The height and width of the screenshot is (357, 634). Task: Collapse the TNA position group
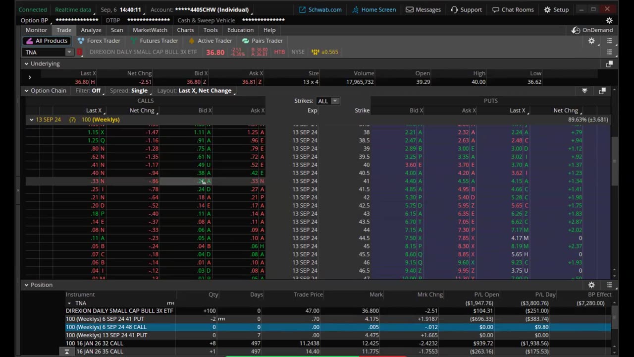tap(69, 303)
